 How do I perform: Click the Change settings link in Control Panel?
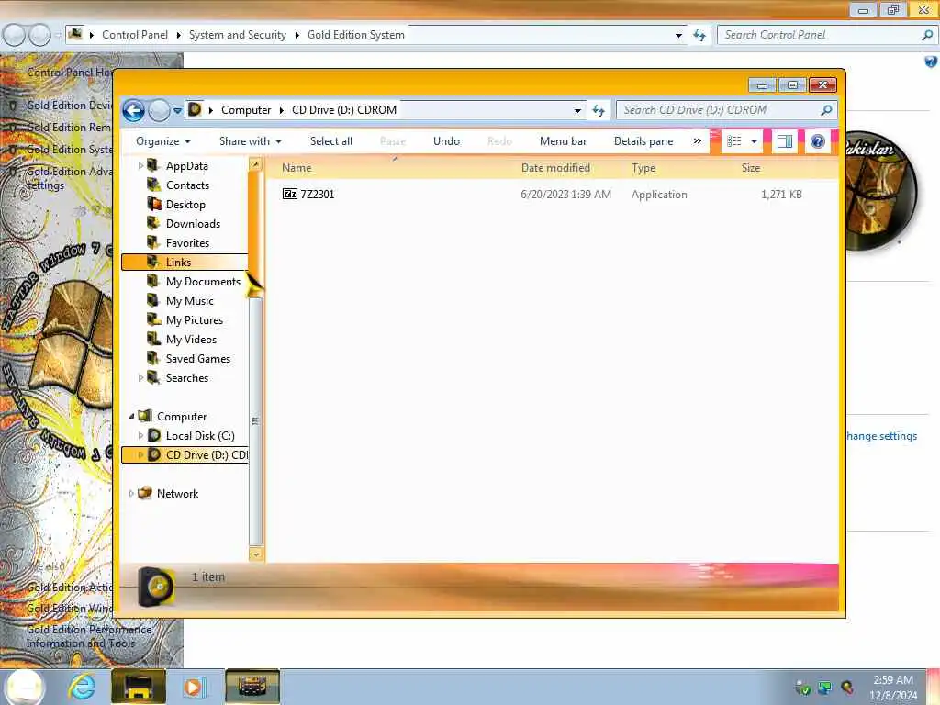tap(881, 436)
